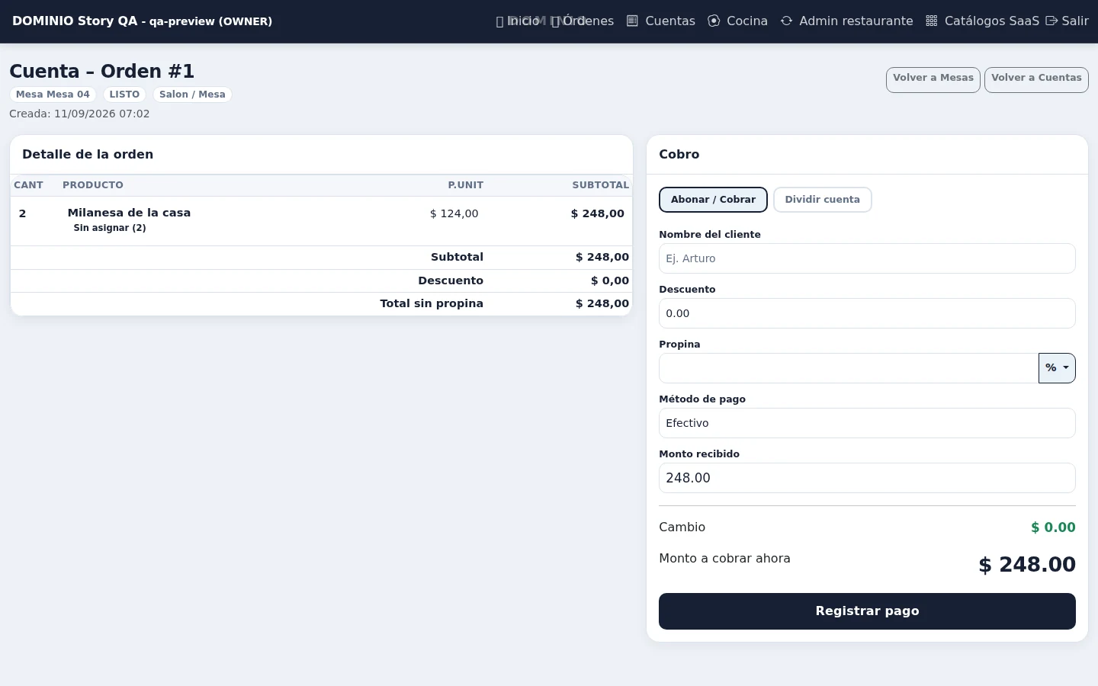This screenshot has width=1098, height=686.
Task: Click the Propina amount field
Action: (849, 368)
